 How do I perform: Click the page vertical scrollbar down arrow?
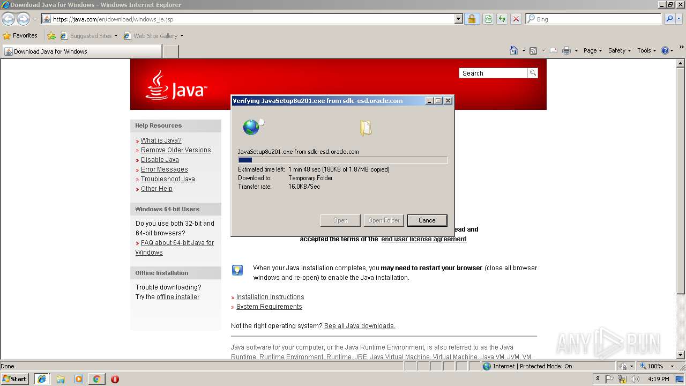click(681, 354)
